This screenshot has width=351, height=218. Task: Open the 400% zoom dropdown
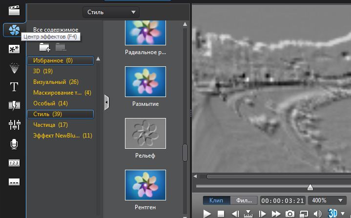(328, 200)
